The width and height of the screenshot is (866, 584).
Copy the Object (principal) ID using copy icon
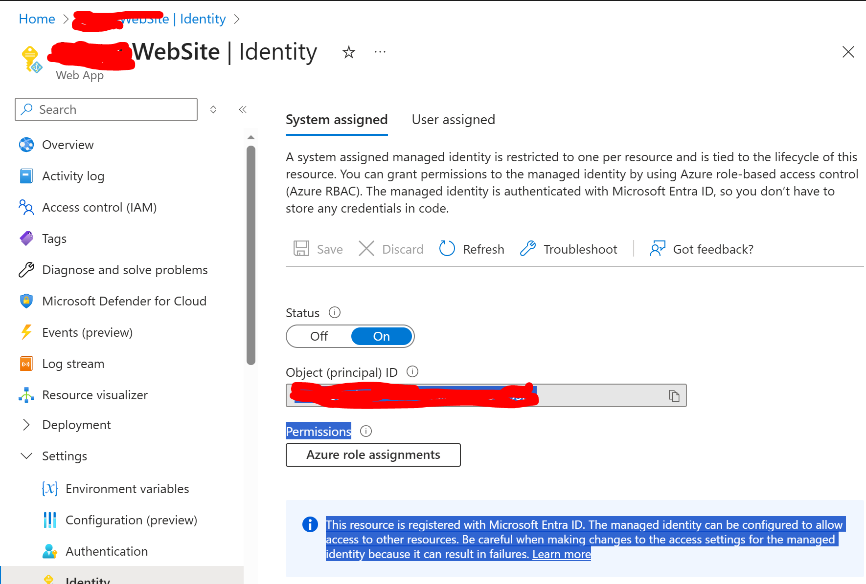(675, 395)
